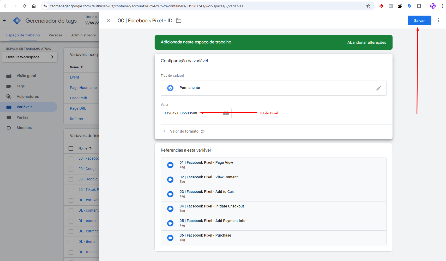
Task: Tick the select-all checkbox next to Nome
Action: point(71,148)
